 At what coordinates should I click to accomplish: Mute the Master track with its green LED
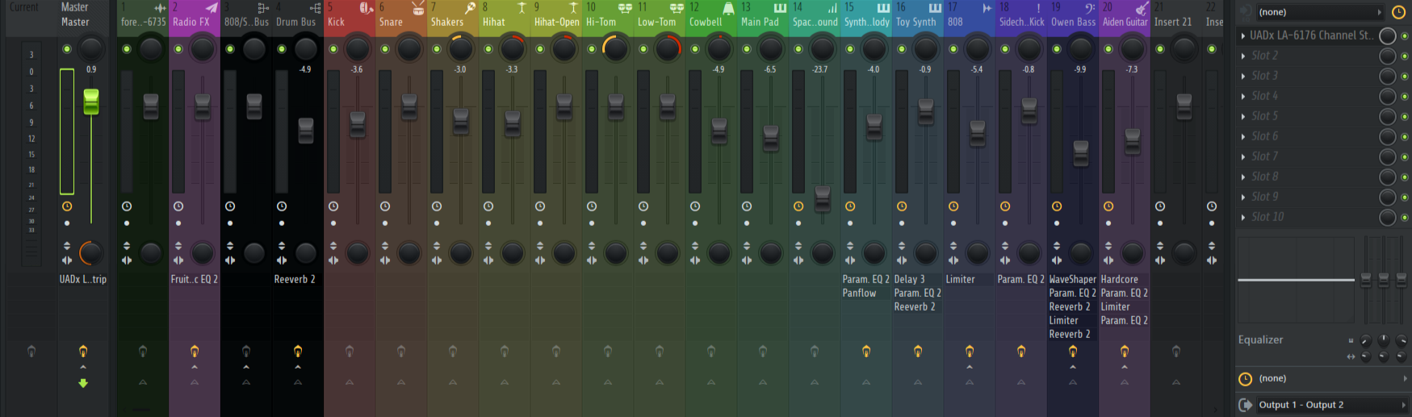click(67, 49)
